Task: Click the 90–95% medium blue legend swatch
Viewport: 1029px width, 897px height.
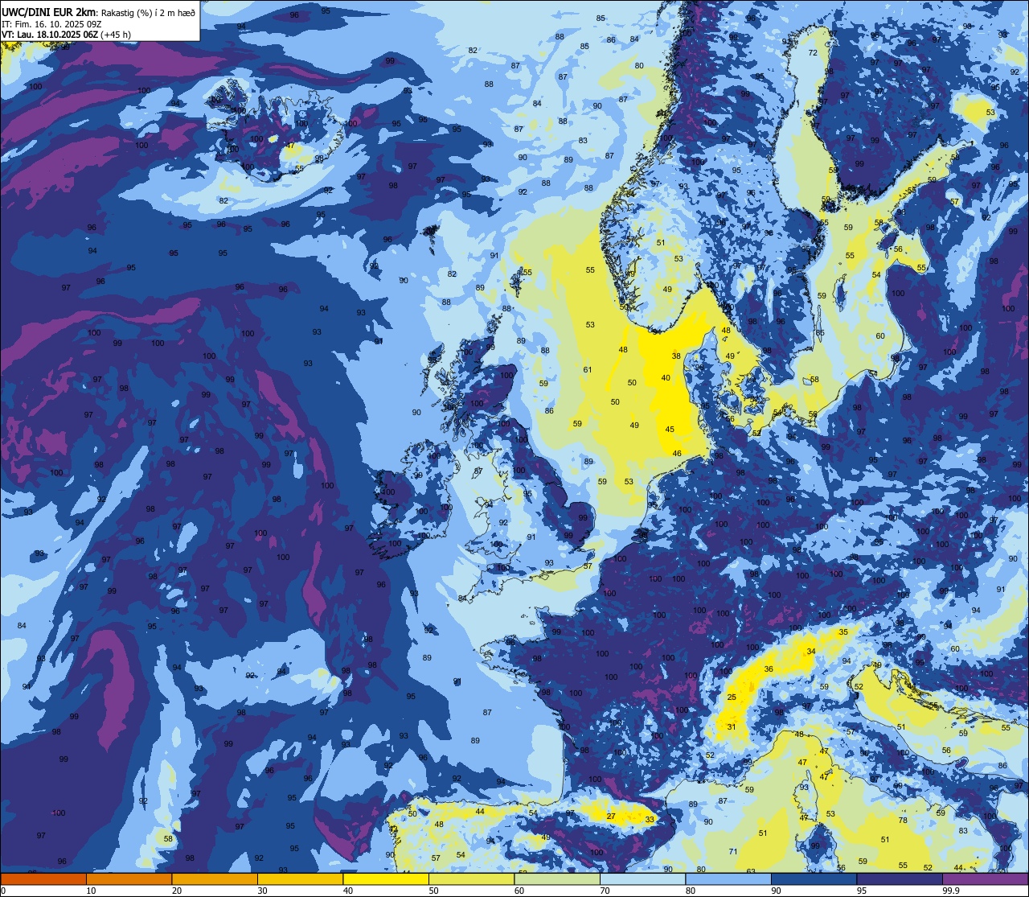Action: click(814, 879)
